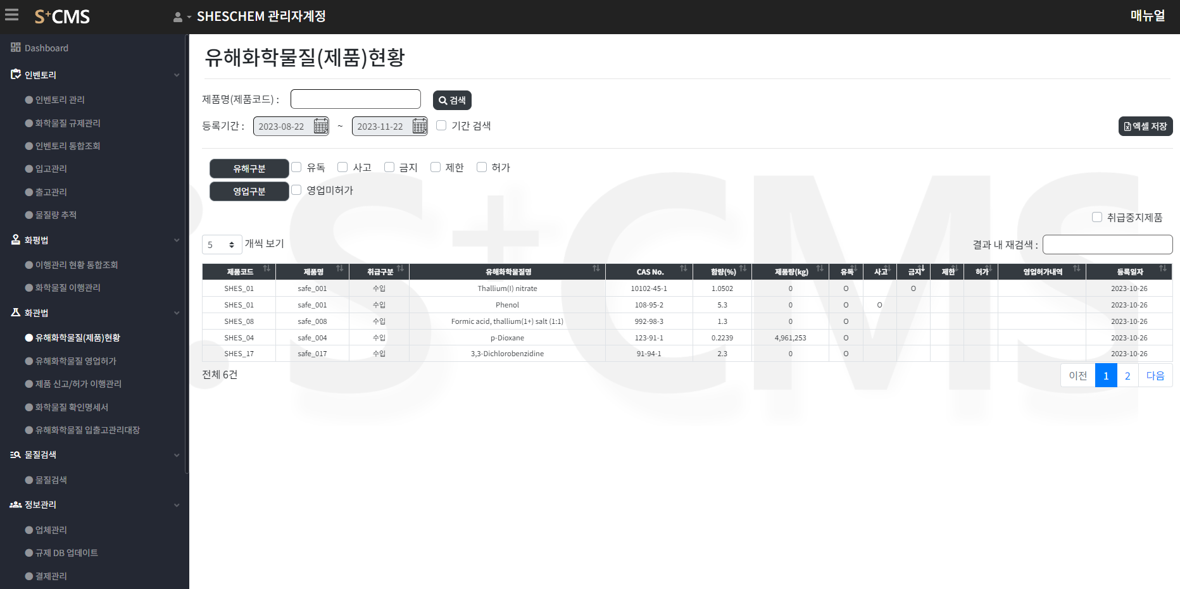Click the hamburger menu icon
This screenshot has width=1180, height=589.
pyautogui.click(x=11, y=15)
